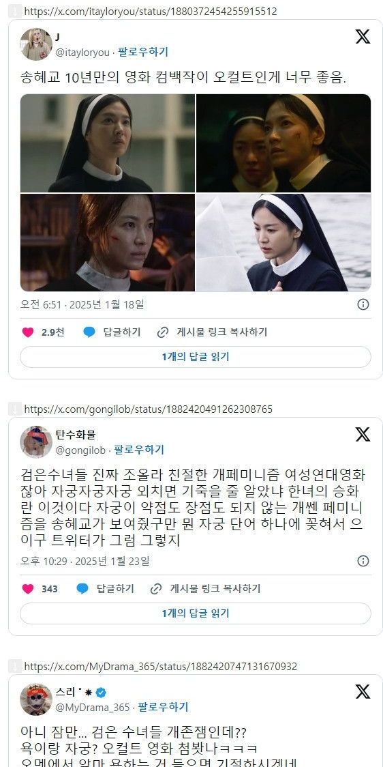Click the X logo on 탄수화물's post
Screen dimensions: 383x767
tap(363, 434)
